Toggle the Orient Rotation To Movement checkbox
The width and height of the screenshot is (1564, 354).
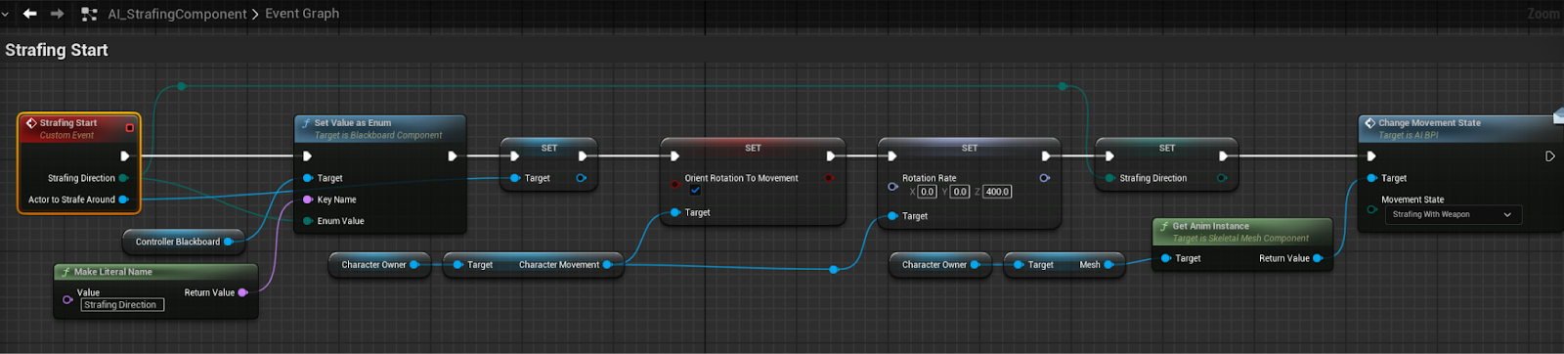[x=695, y=191]
